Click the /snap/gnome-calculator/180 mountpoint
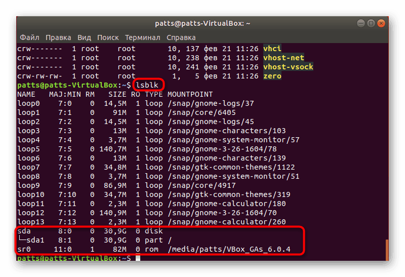405x277 pixels. [227, 204]
